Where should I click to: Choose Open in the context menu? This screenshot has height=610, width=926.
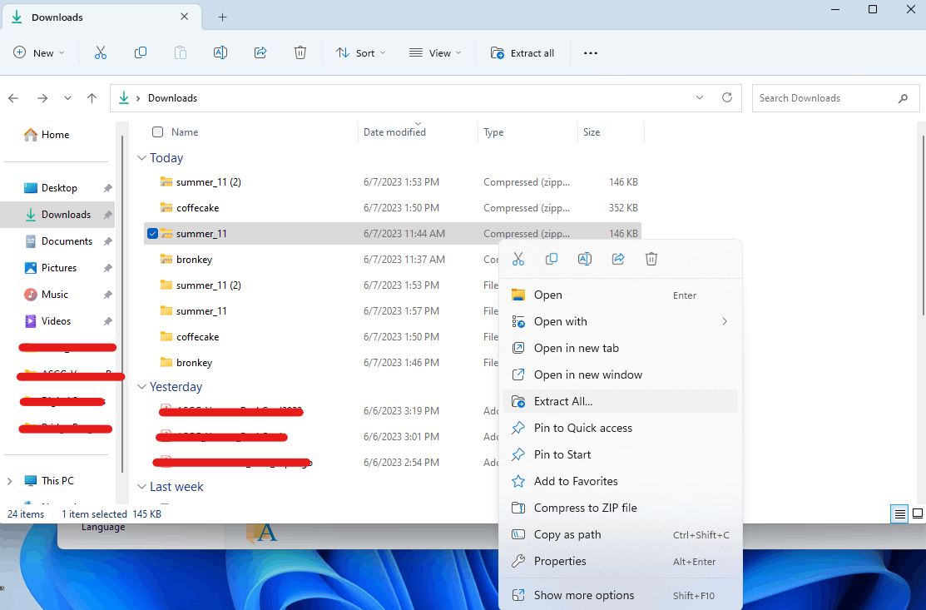pyautogui.click(x=621, y=295)
